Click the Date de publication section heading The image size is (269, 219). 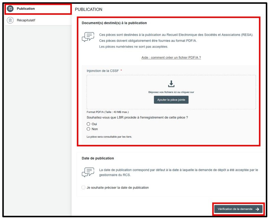pyautogui.click(x=98, y=158)
